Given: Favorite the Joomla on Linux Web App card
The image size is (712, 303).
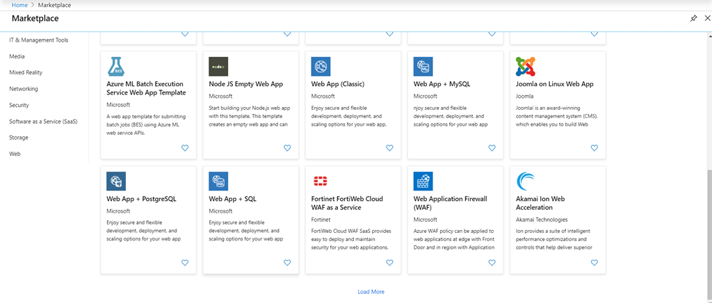Looking at the screenshot, I should 594,148.
